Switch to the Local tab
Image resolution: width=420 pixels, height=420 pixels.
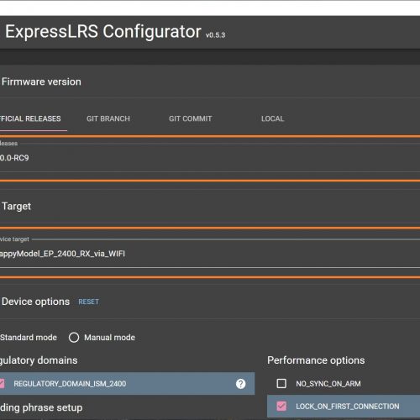click(272, 118)
